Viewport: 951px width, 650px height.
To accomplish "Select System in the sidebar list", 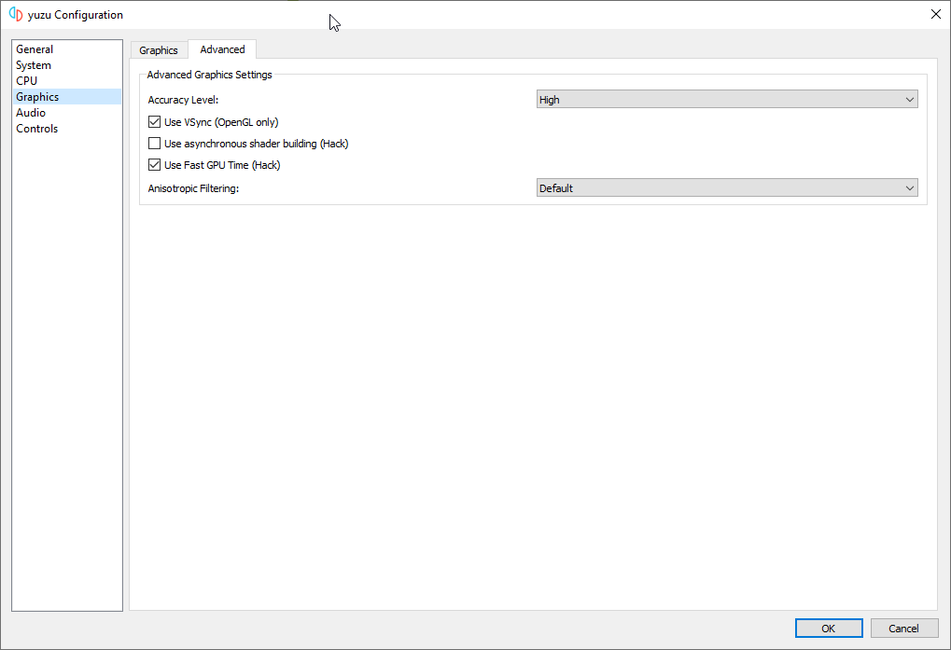I will tap(34, 65).
